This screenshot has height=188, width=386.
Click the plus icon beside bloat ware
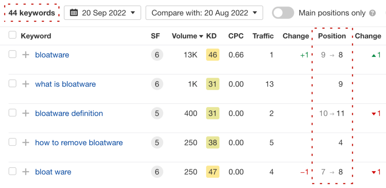coord(26,172)
